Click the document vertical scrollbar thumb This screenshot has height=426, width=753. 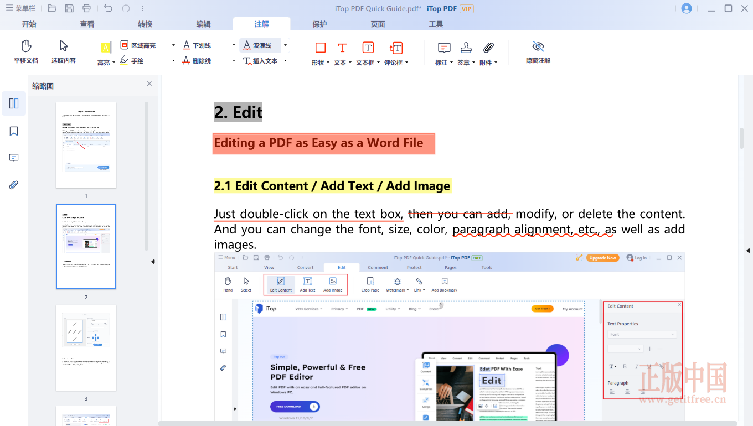[742, 138]
